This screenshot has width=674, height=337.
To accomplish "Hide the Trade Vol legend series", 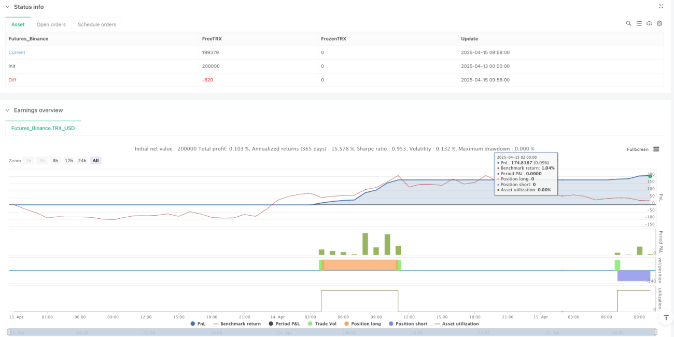I will click(324, 324).
